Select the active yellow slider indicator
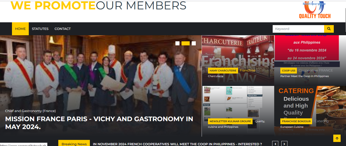 tap(186, 43)
